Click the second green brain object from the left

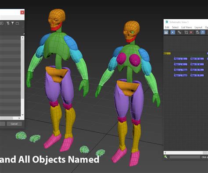[35, 138]
